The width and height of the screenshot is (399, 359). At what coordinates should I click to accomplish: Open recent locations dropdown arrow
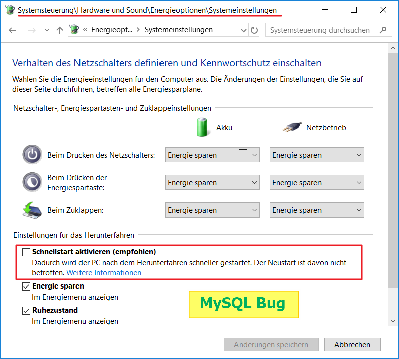pyautogui.click(x=47, y=30)
